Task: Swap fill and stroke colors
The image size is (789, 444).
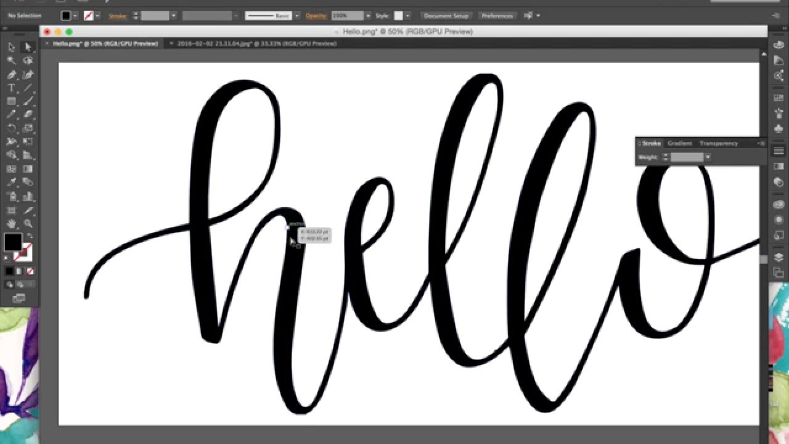Action: coord(29,237)
